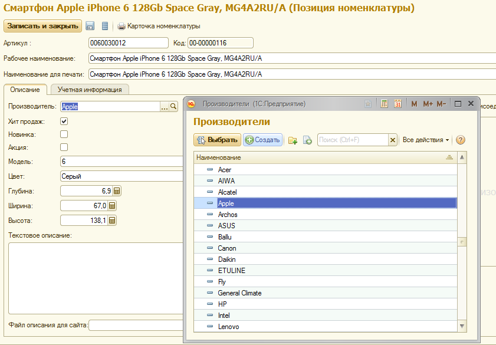
Task: Click the save (floppy disk) icon
Action: point(90,26)
